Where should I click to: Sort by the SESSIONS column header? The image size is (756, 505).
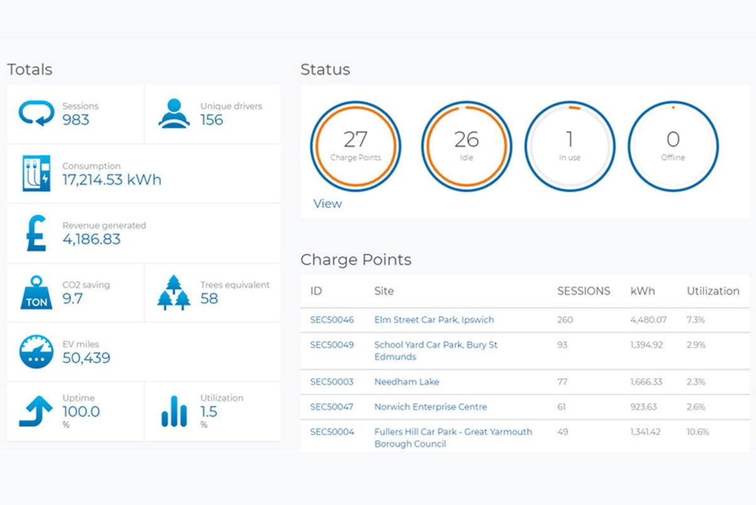pyautogui.click(x=584, y=291)
